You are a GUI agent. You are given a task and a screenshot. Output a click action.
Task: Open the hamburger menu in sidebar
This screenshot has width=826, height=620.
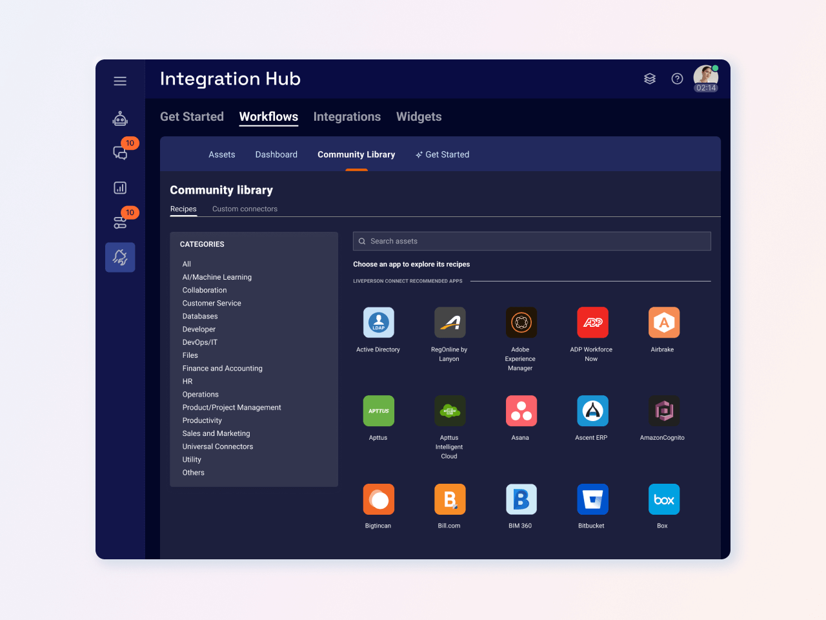pos(120,81)
